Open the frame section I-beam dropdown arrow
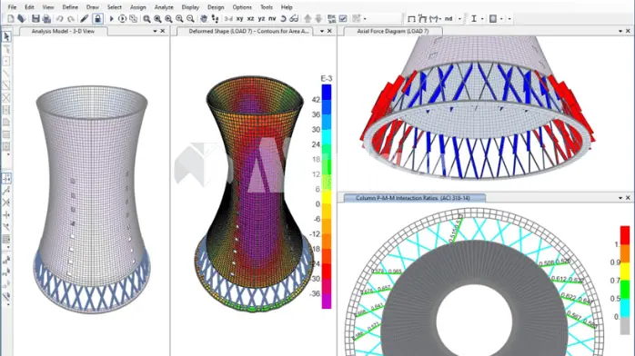The width and height of the screenshot is (635, 356). coord(482,18)
